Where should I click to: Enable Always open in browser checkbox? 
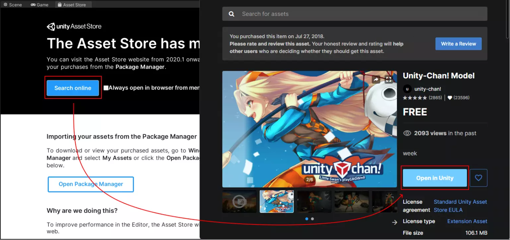pos(106,88)
